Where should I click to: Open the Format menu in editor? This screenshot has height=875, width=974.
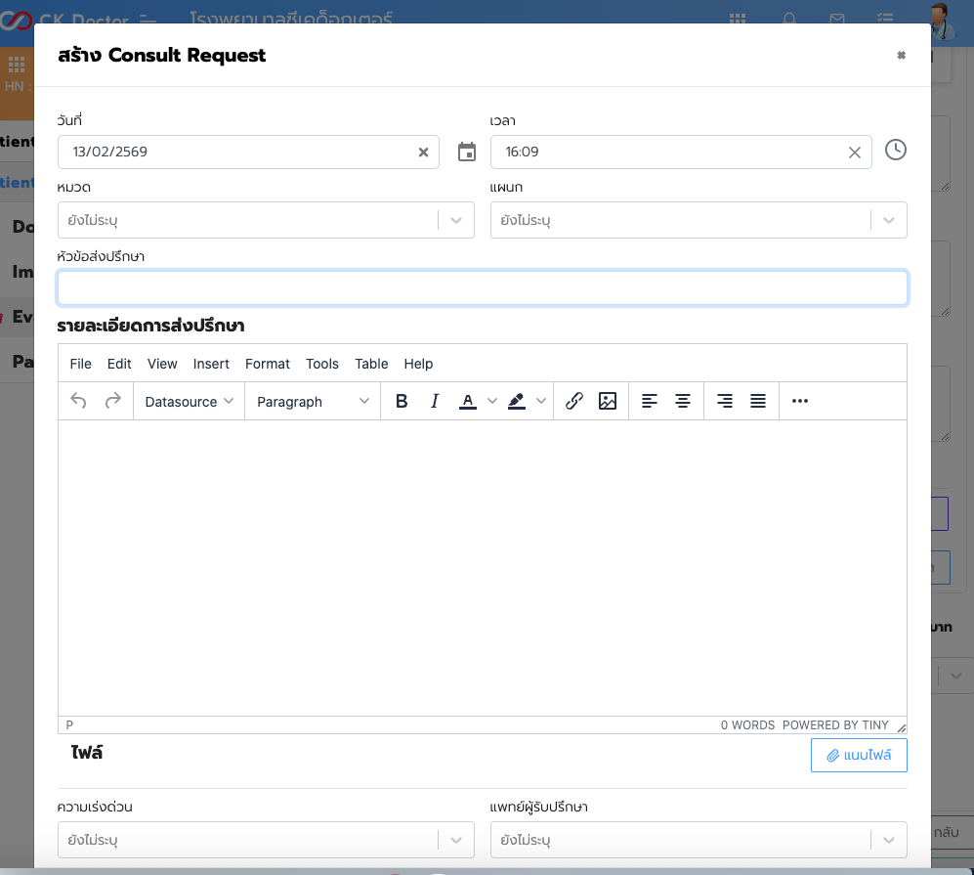(268, 364)
